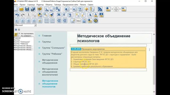
Task: Open the add-block dropdown arrow
Action: [112, 9]
